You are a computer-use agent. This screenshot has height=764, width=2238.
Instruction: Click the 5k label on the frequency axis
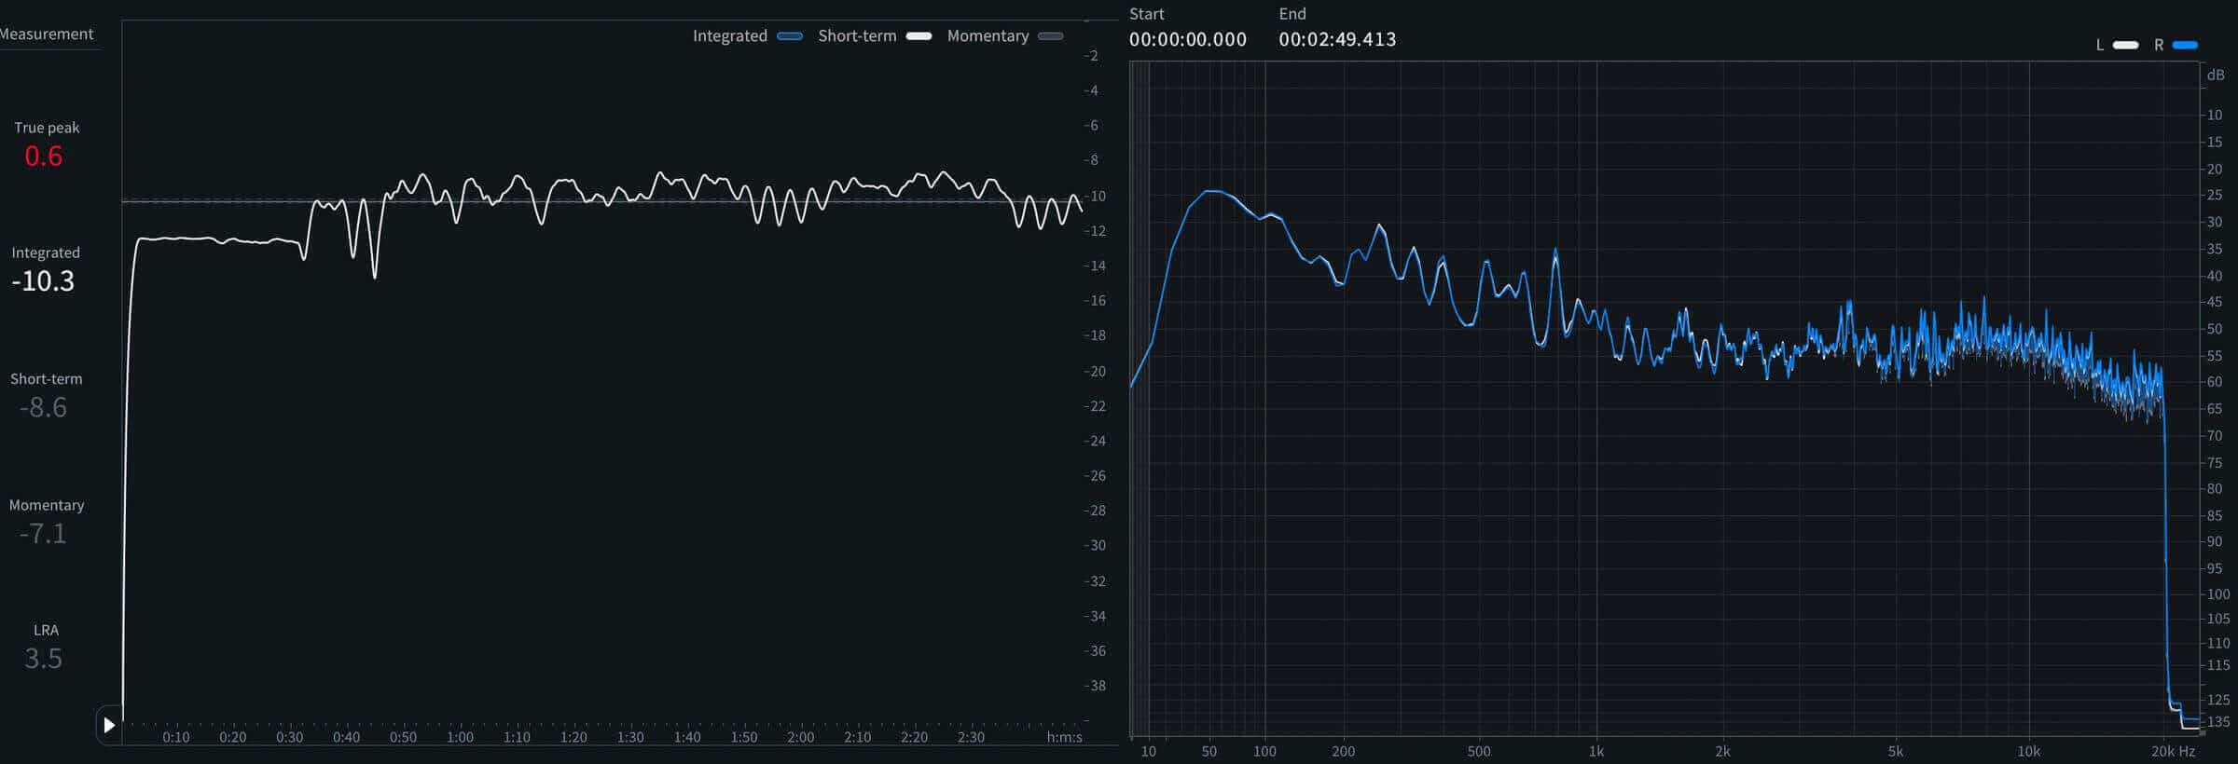[1896, 751]
